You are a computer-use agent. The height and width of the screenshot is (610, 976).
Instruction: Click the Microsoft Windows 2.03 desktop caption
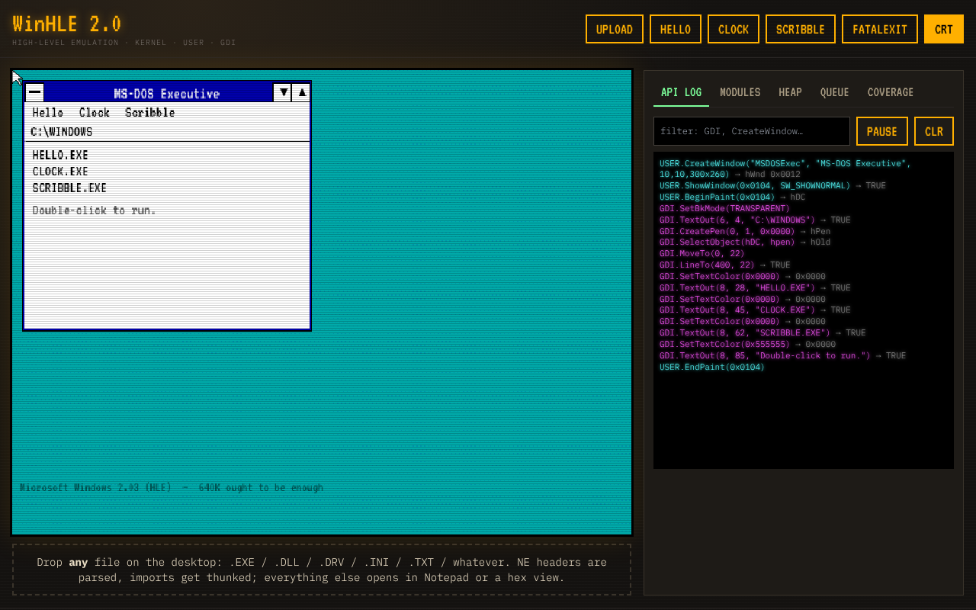tap(172, 487)
